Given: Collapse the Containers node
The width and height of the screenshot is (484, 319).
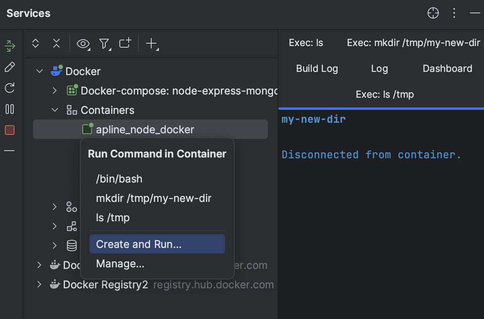Looking at the screenshot, I should pyautogui.click(x=55, y=110).
